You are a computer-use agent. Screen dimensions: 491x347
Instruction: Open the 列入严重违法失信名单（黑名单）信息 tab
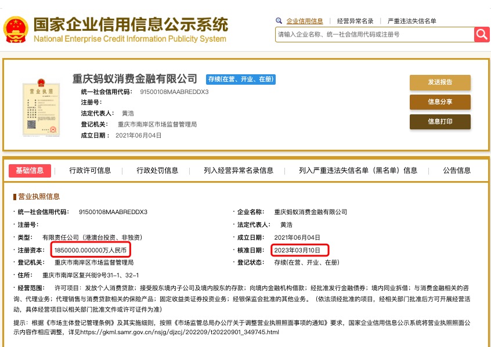coord(358,171)
